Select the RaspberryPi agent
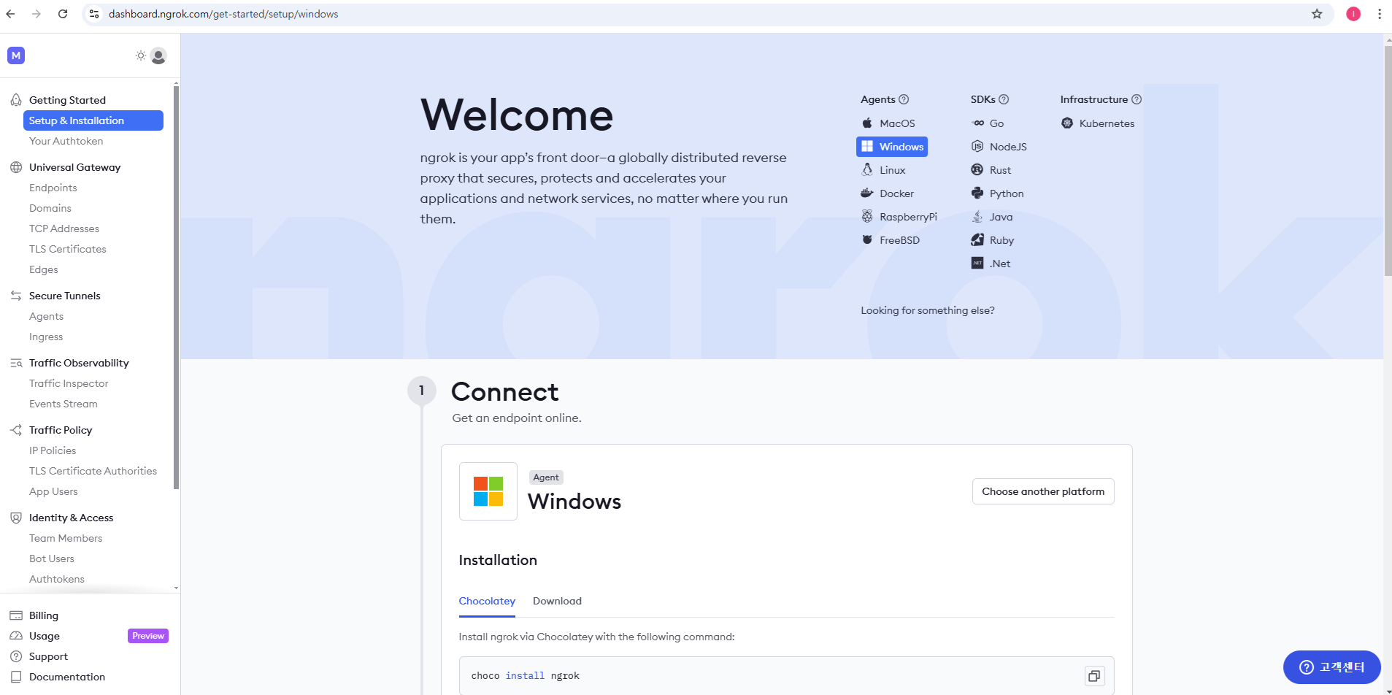This screenshot has height=695, width=1392. [x=899, y=217]
